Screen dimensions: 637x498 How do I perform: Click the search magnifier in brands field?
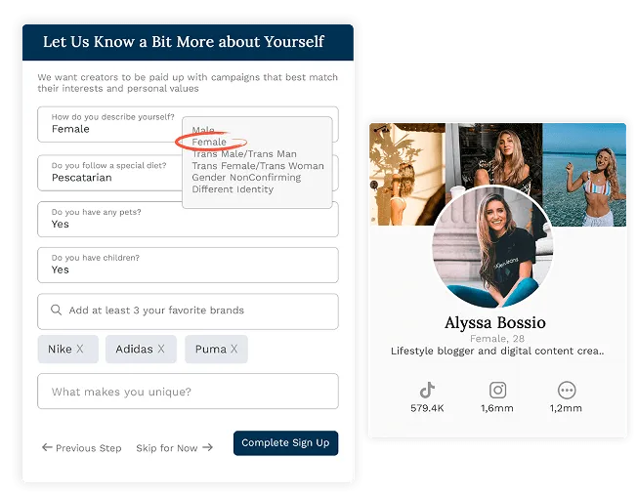(x=56, y=311)
